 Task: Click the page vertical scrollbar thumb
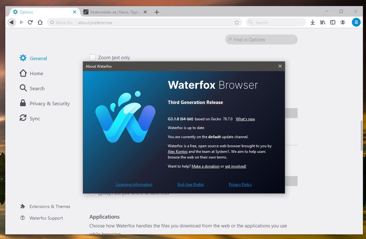(x=362, y=135)
